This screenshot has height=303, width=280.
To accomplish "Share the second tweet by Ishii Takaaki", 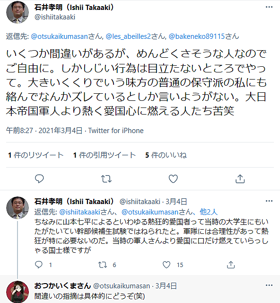I will click(x=231, y=265).
